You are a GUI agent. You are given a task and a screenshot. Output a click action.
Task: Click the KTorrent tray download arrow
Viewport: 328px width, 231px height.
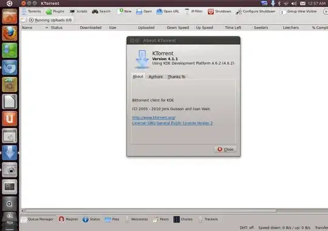(x=273, y=4)
